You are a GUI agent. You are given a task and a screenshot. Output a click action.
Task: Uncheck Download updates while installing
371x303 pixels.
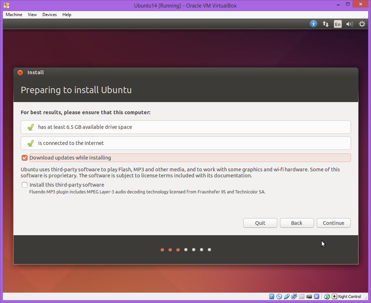point(25,158)
